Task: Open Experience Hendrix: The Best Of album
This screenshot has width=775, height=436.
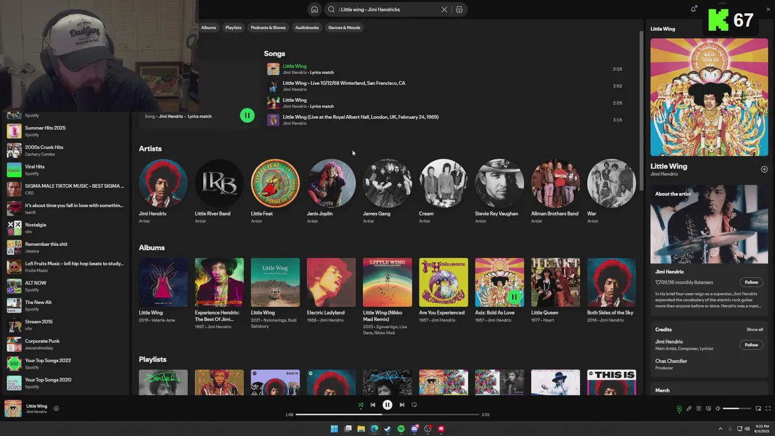Action: pos(219,283)
